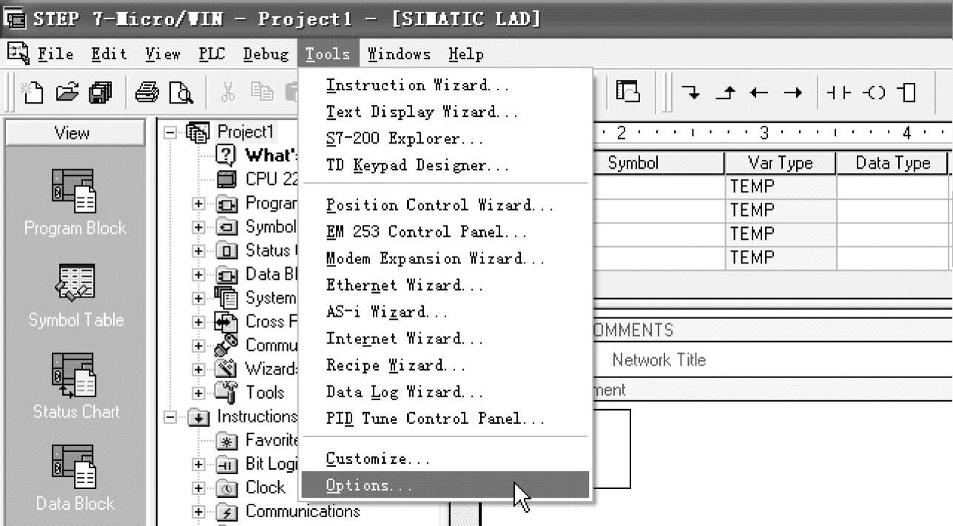The image size is (953, 526).
Task: Collapse the Project1 tree node
Action: click(x=171, y=133)
